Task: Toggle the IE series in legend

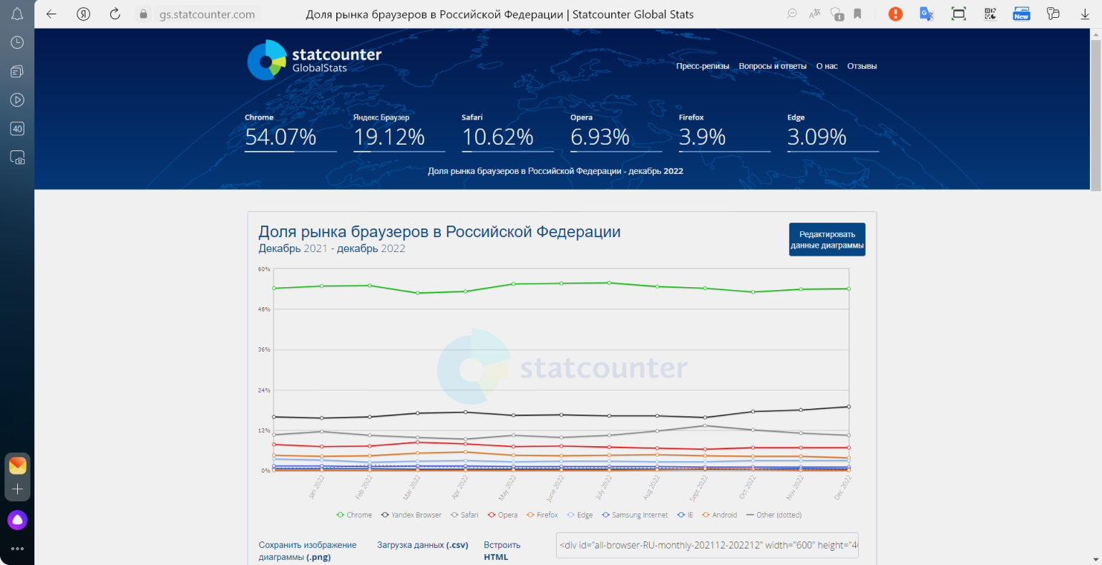Action: pyautogui.click(x=685, y=515)
